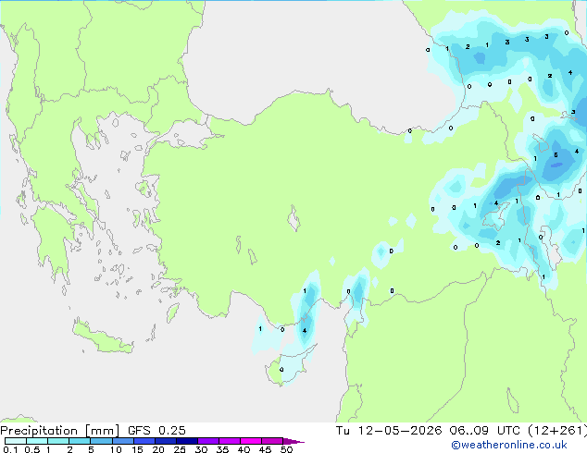Click the 10–15 mm legend swatch

122,441
